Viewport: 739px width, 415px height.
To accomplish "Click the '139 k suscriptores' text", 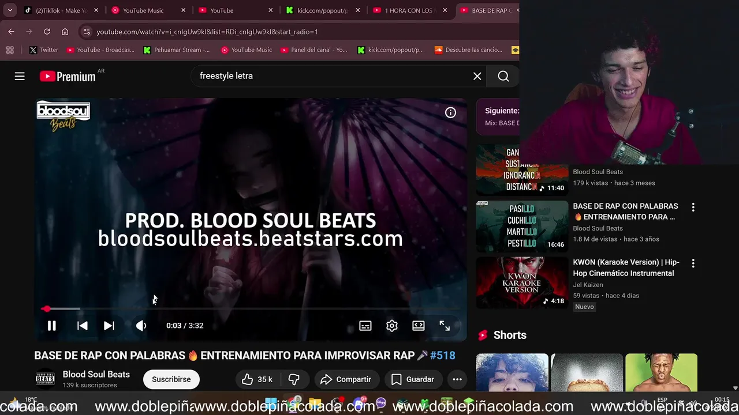I will (x=89, y=385).
